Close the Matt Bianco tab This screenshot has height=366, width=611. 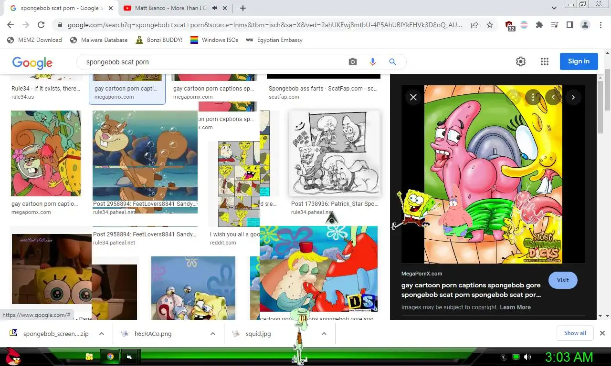coord(226,8)
